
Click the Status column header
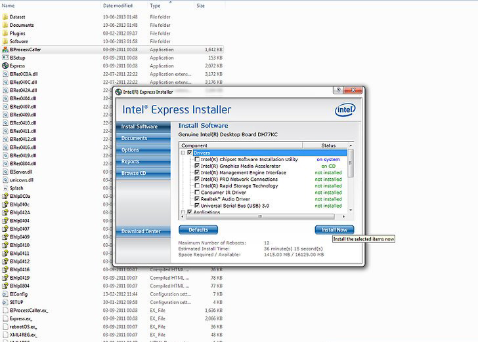tap(328, 145)
